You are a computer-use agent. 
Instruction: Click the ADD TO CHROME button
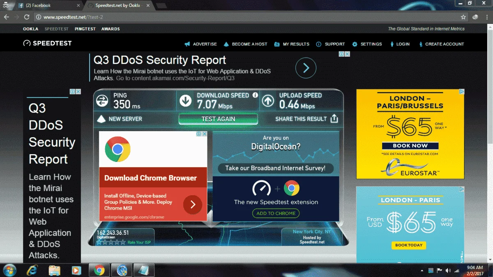point(276,213)
